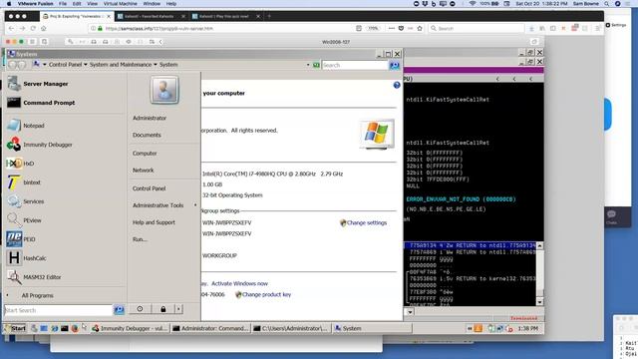
Task: Expand All Programs list
Action: (37, 295)
